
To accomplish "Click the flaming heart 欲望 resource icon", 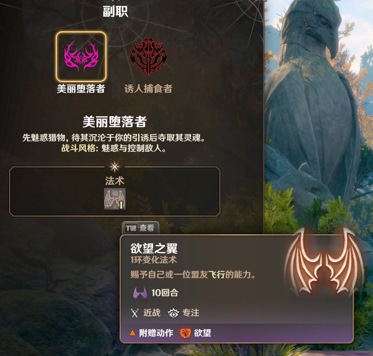I will pyautogui.click(x=185, y=333).
